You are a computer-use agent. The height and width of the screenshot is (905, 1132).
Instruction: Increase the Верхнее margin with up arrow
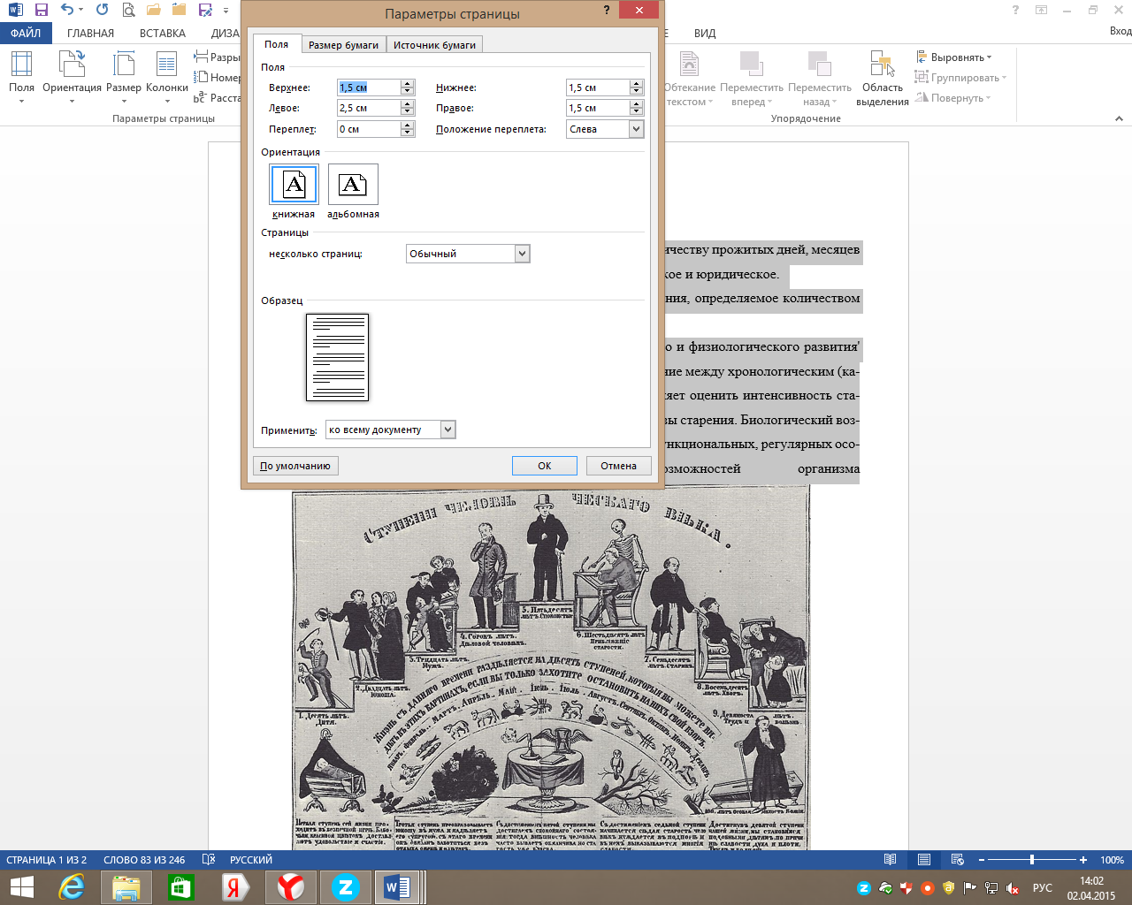408,84
